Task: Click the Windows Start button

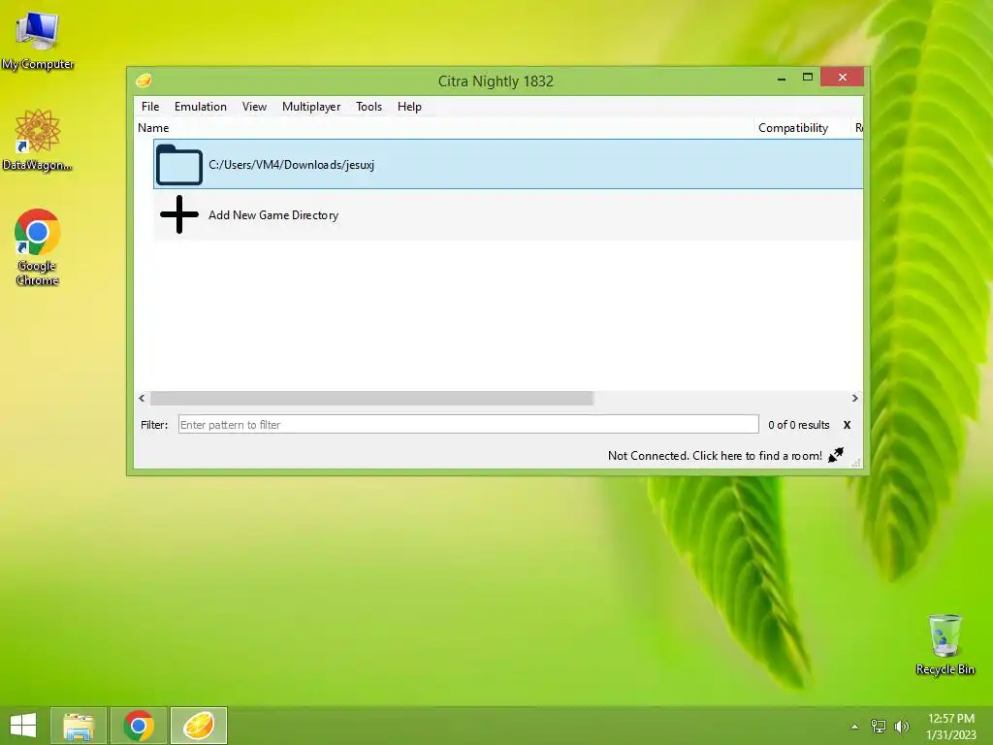Action: coord(23,726)
